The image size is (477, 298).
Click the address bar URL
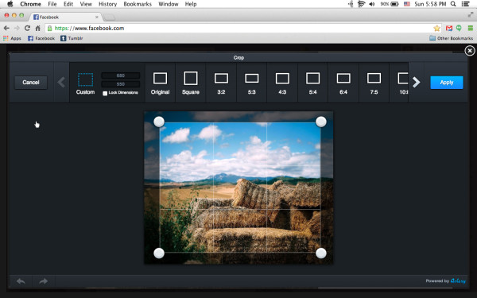(89, 29)
